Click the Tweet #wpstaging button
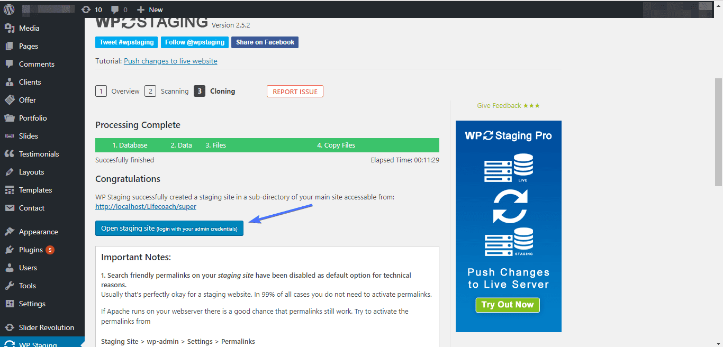 [126, 42]
